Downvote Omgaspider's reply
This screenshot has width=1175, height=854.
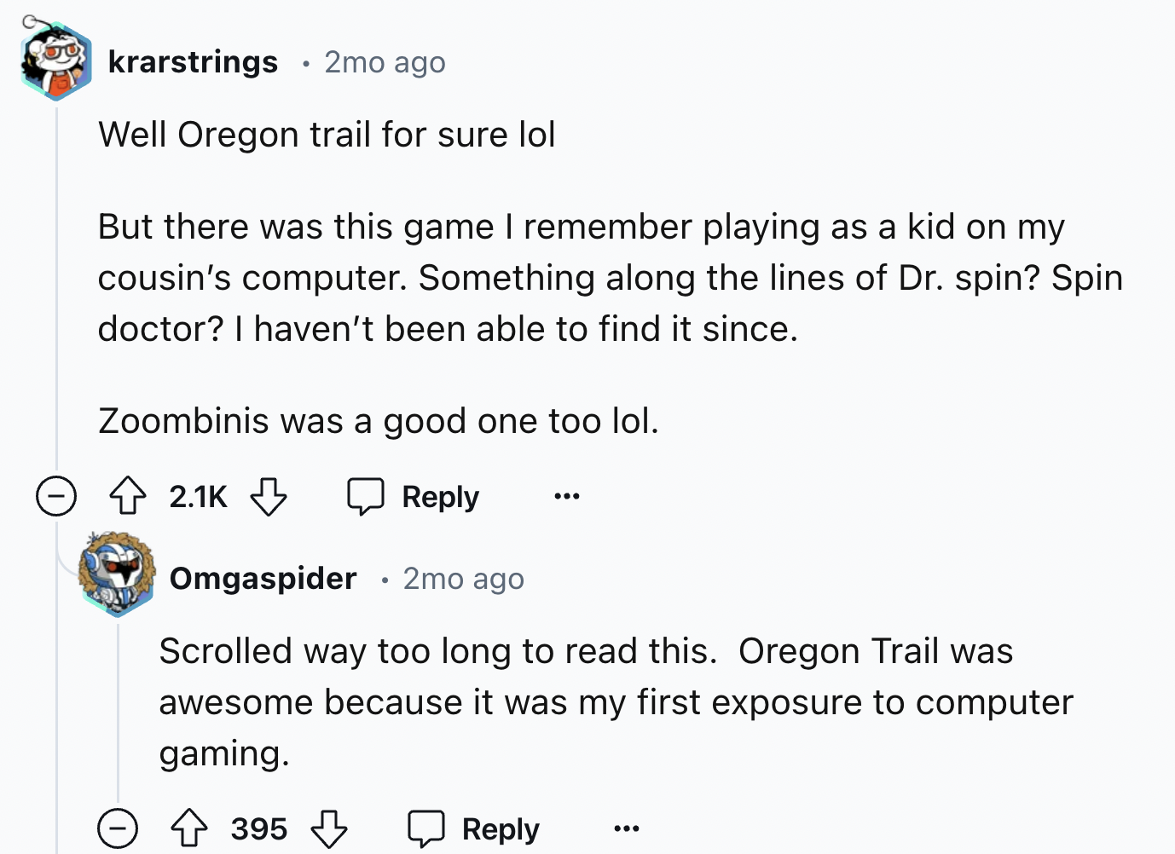[x=329, y=828]
